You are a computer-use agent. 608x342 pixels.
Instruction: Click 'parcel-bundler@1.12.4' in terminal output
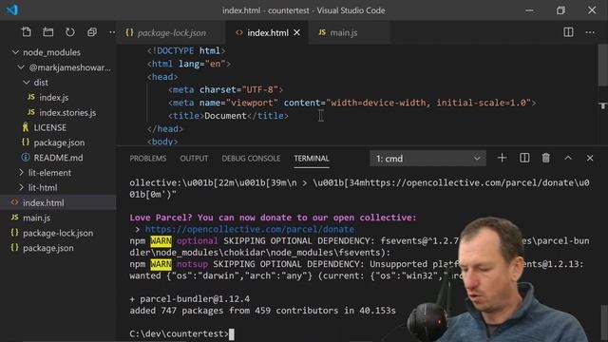pyautogui.click(x=195, y=299)
